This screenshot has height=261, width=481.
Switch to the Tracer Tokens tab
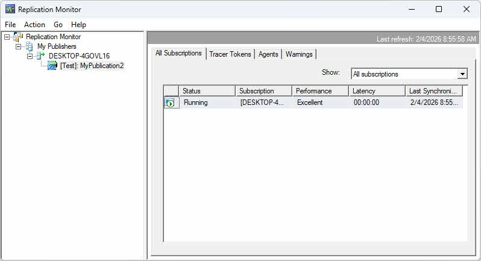(230, 54)
